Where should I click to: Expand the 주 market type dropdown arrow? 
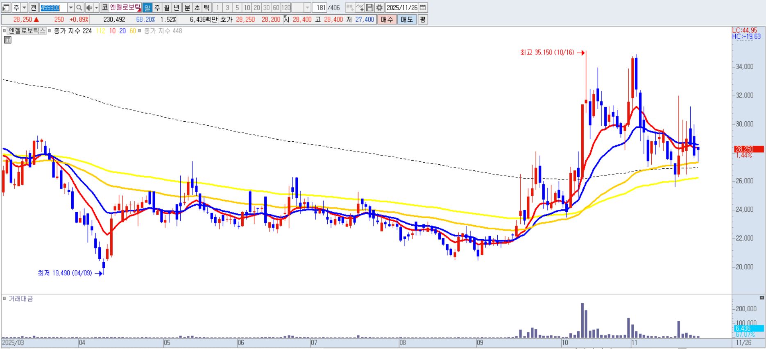(x=24, y=8)
